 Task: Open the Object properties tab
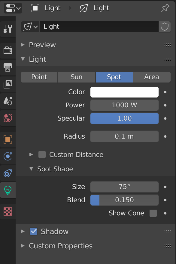pyautogui.click(x=8, y=139)
